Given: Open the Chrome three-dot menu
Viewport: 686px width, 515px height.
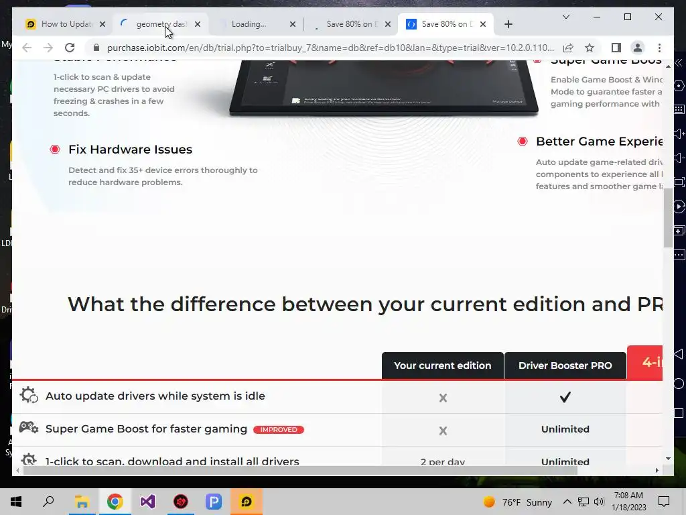Looking at the screenshot, I should [659, 48].
